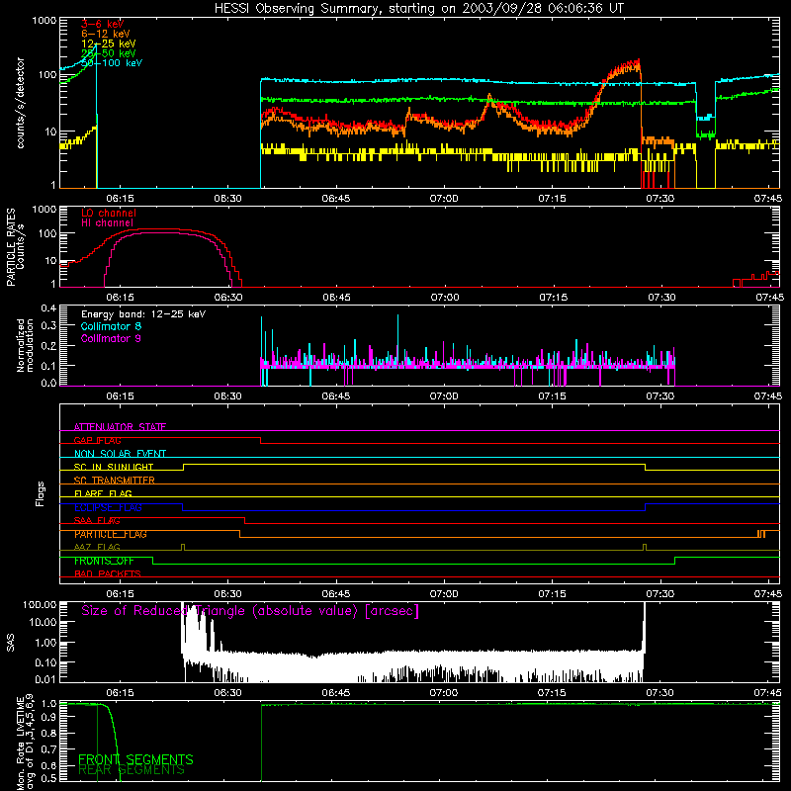The height and width of the screenshot is (791, 791).
Task: Select the Collimator 9 legend label
Action: [111, 338]
